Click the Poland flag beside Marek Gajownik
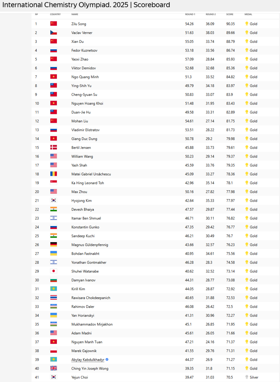The image size is (280, 382). pyautogui.click(x=53, y=350)
